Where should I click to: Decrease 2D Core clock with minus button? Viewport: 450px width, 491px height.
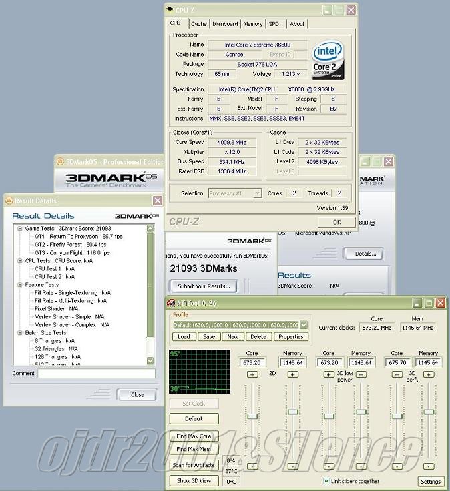(252, 466)
